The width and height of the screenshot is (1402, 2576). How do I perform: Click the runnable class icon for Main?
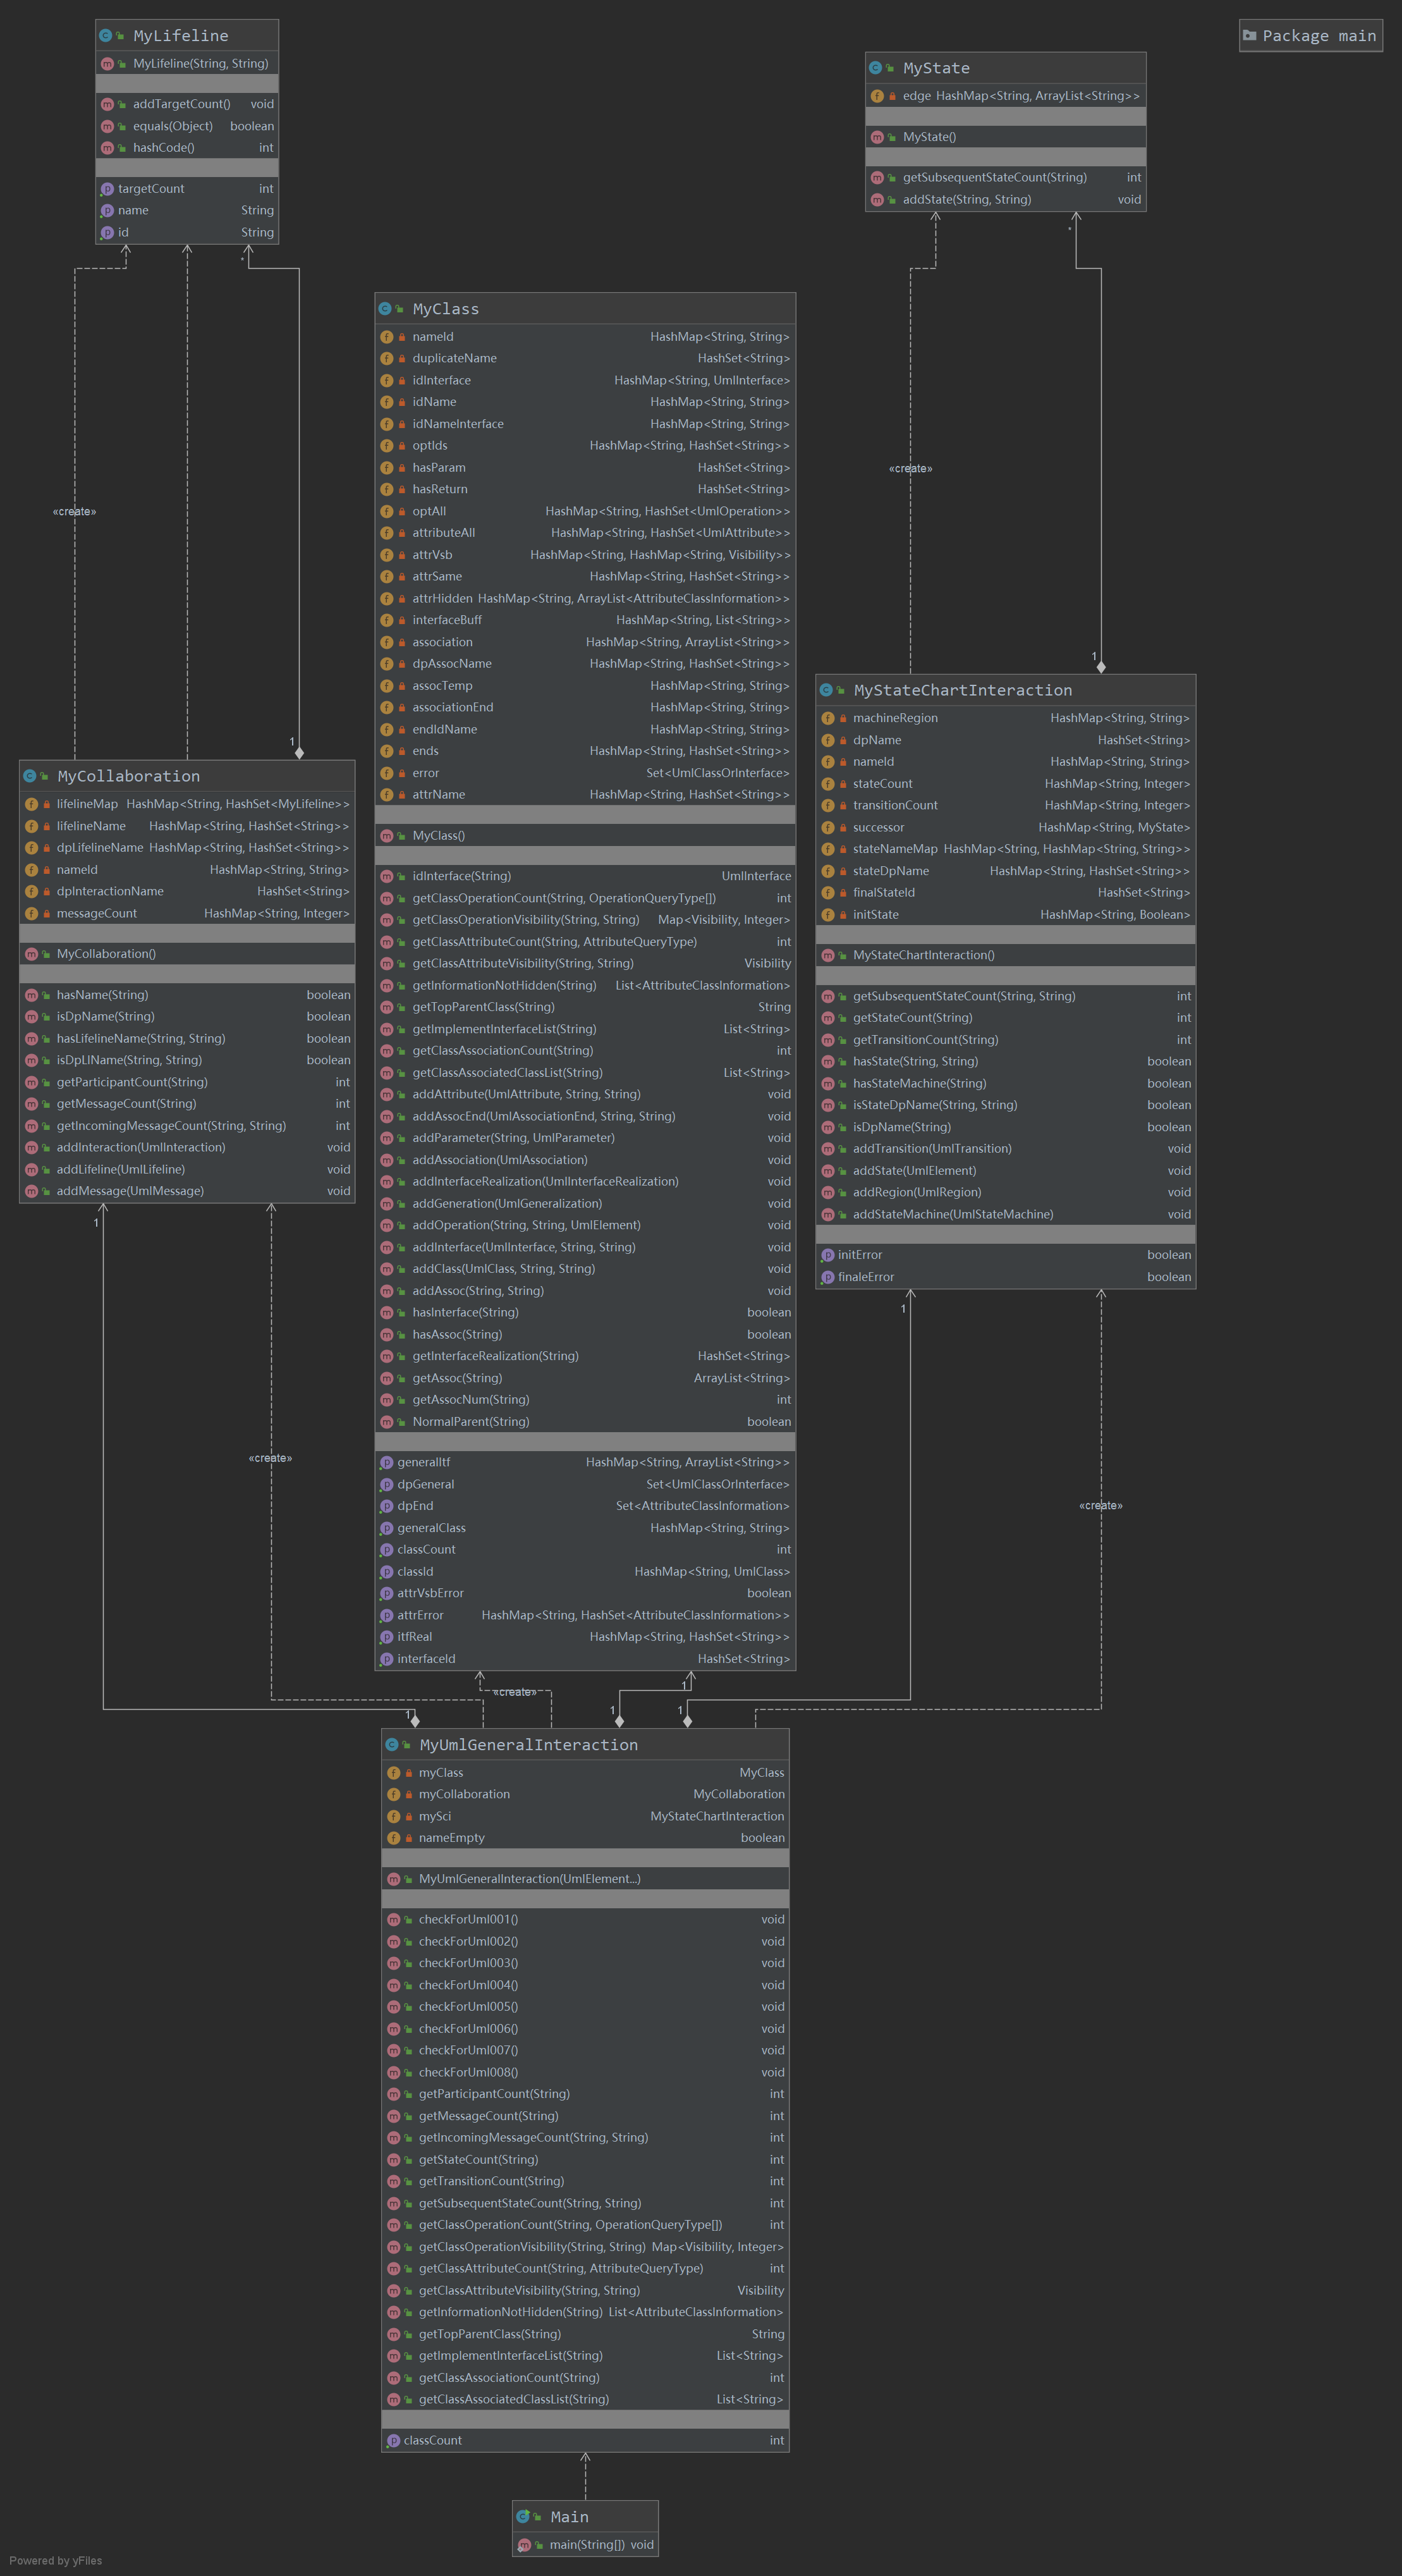(x=522, y=2516)
